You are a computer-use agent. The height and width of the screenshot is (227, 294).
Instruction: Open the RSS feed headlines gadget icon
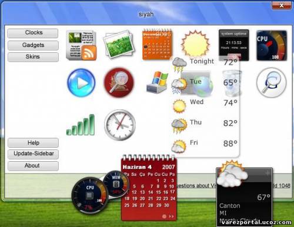[x=81, y=45]
